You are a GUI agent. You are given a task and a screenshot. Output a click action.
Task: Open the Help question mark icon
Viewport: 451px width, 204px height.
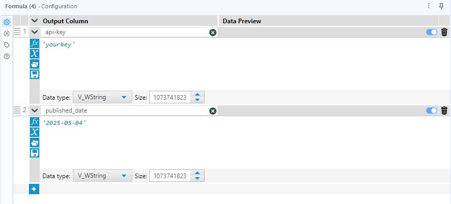click(x=7, y=56)
